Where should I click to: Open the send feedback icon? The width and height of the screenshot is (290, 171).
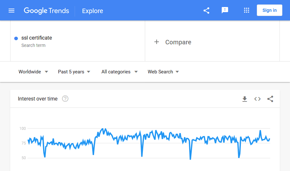[x=225, y=10]
